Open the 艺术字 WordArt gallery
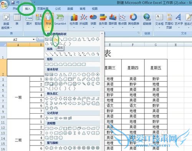 (x=179, y=21)
